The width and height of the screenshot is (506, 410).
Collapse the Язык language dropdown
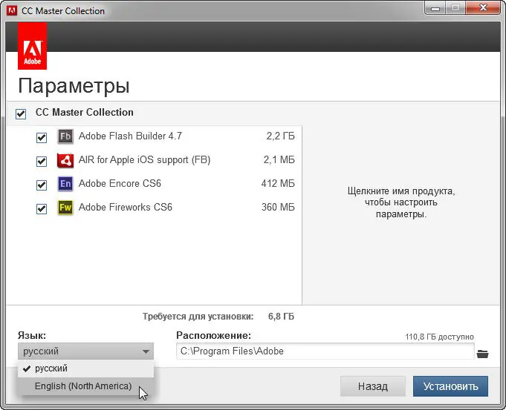click(x=85, y=351)
